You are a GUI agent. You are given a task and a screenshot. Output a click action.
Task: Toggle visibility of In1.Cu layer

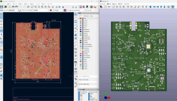point(83,20)
